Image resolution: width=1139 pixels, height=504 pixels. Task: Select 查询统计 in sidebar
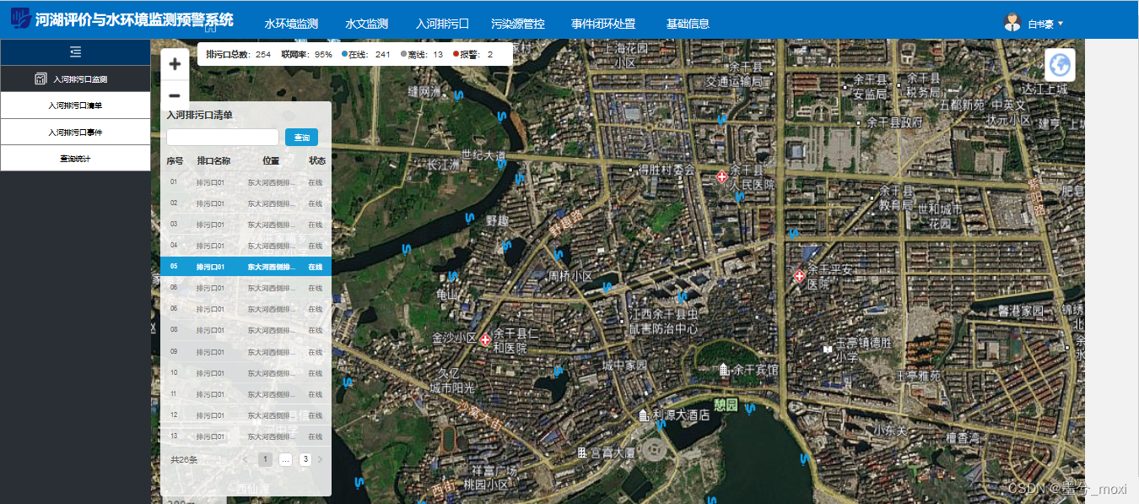75,158
